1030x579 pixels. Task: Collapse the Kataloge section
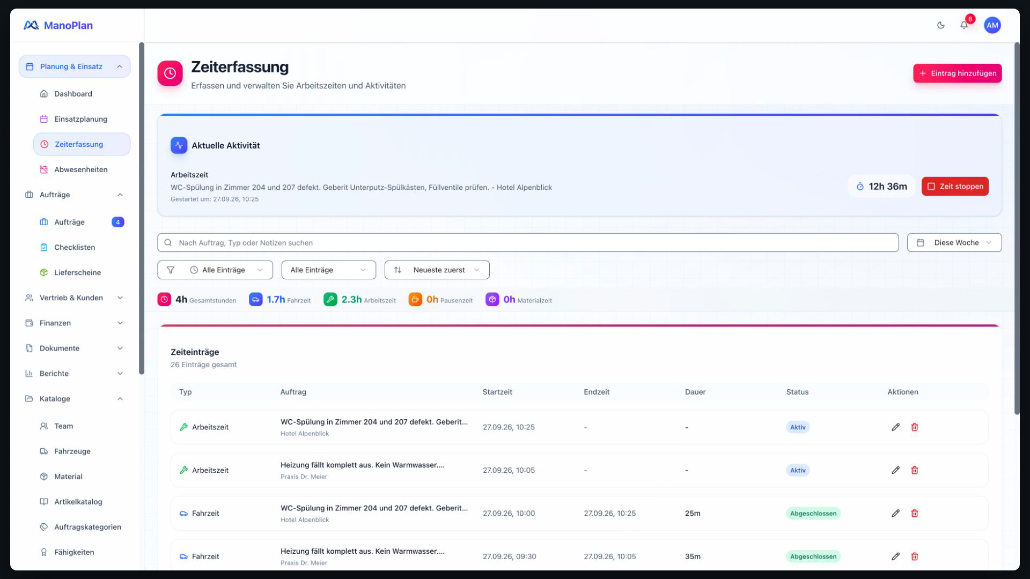(x=75, y=398)
